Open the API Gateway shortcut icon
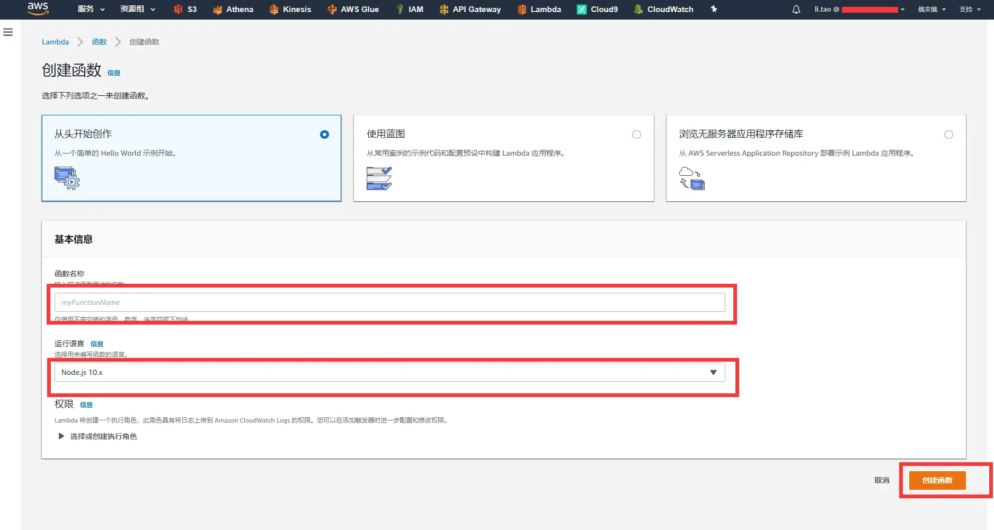 444,10
